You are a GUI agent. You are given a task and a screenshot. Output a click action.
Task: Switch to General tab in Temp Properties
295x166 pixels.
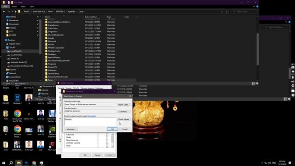(x=61, y=88)
